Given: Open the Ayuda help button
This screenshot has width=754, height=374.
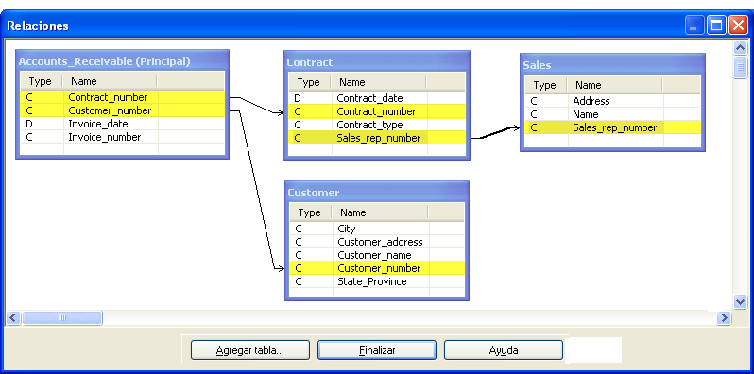Looking at the screenshot, I should [504, 350].
